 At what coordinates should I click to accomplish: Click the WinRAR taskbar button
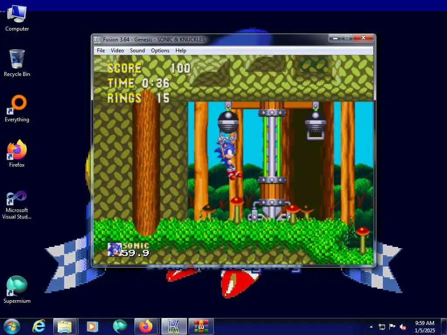click(201, 326)
